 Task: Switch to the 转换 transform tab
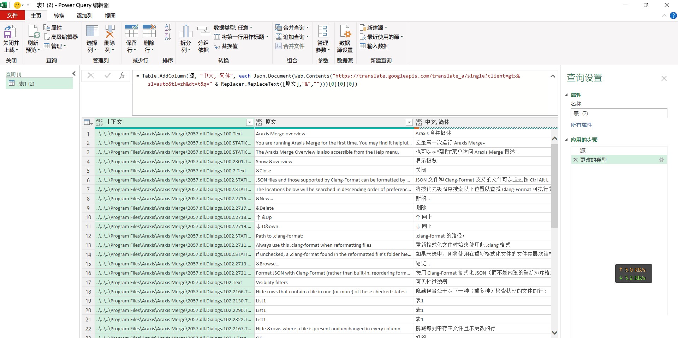point(59,16)
